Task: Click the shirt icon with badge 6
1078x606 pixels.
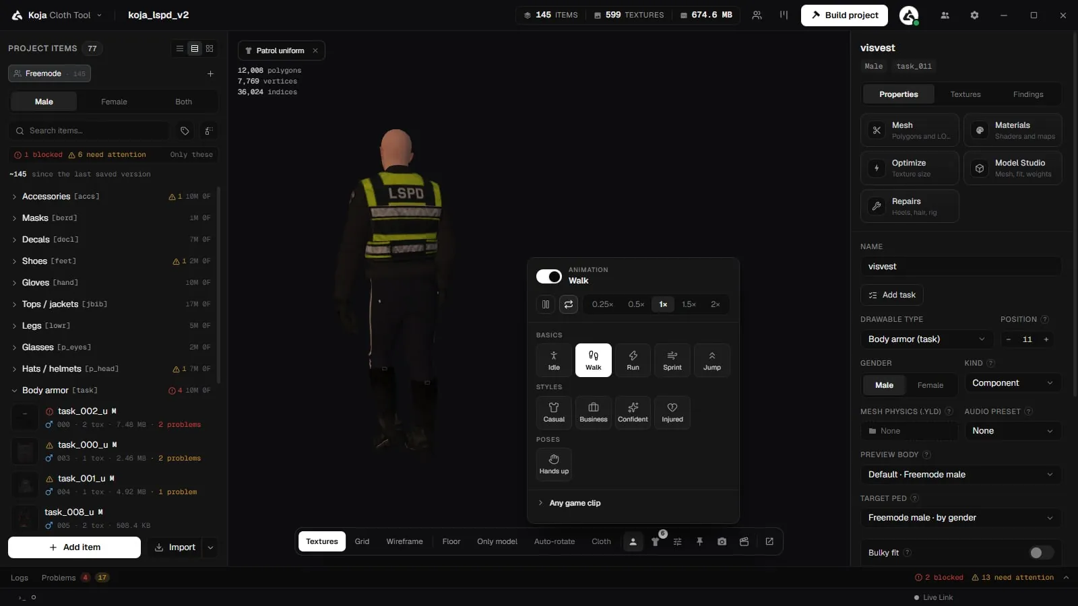Action: coord(655,541)
